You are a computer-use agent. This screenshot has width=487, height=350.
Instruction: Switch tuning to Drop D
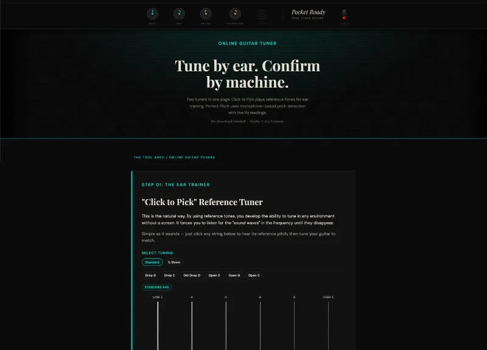(x=150, y=275)
